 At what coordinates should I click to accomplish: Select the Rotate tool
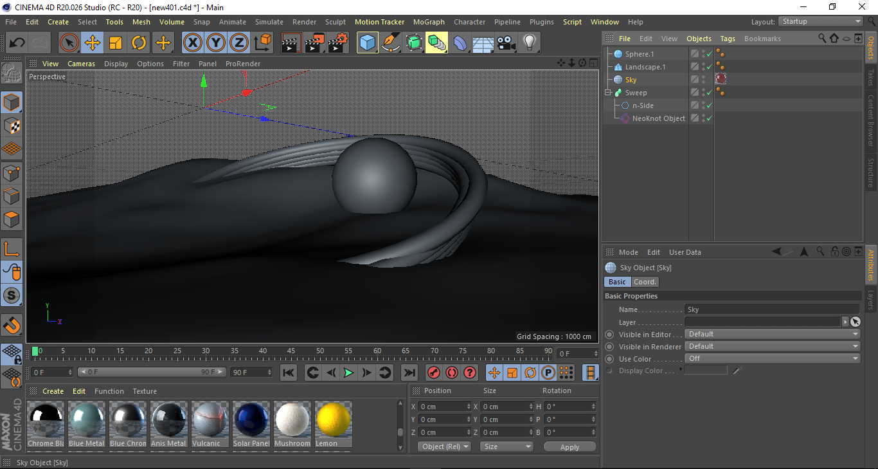[x=139, y=43]
